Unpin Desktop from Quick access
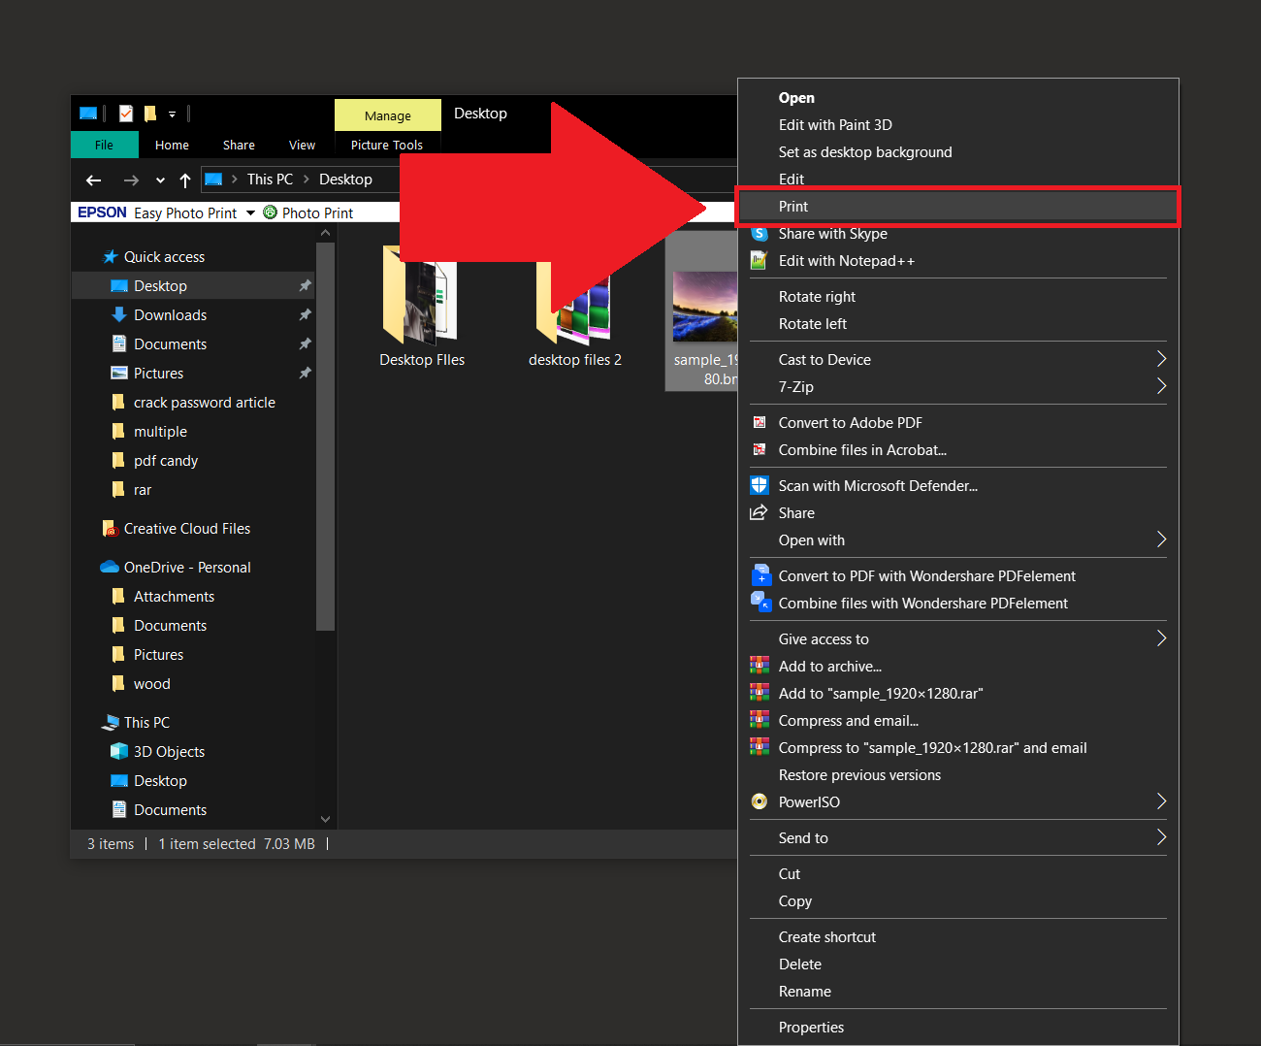The height and width of the screenshot is (1046, 1261). 305,285
